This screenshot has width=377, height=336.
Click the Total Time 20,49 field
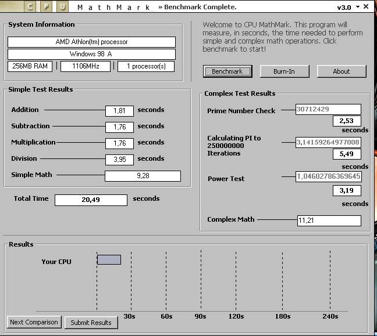point(91,200)
